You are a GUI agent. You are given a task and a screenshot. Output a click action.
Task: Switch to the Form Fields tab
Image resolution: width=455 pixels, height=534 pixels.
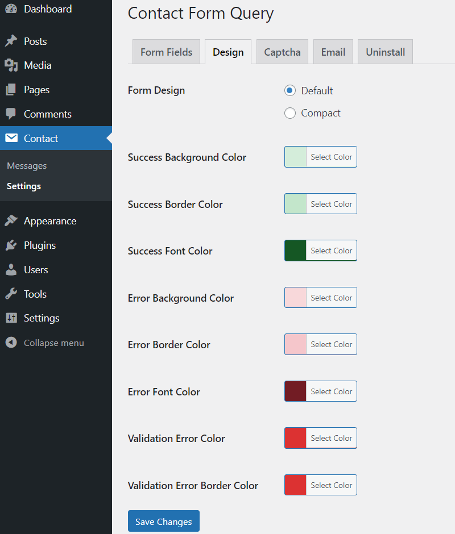[x=166, y=52]
